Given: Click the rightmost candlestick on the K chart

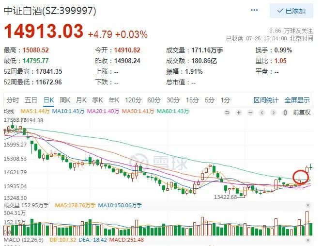Looking at the screenshot, I should (311, 167).
